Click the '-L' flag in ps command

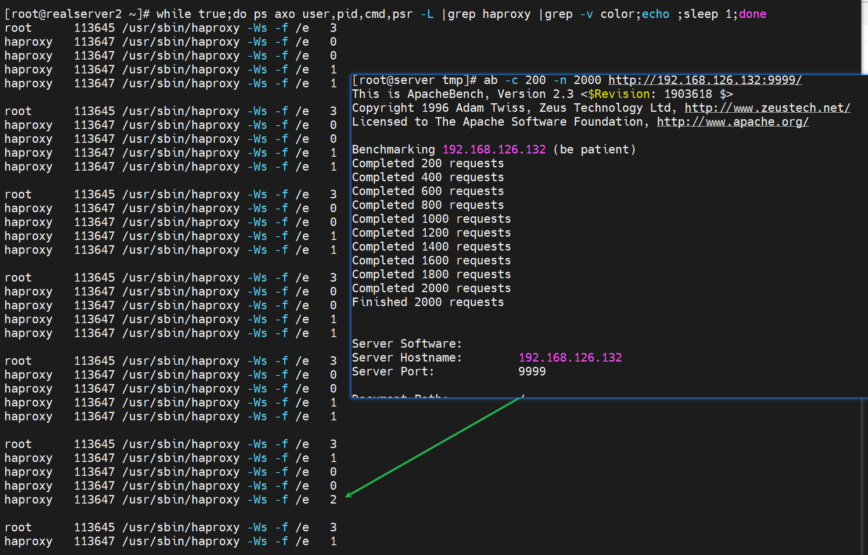[x=427, y=14]
